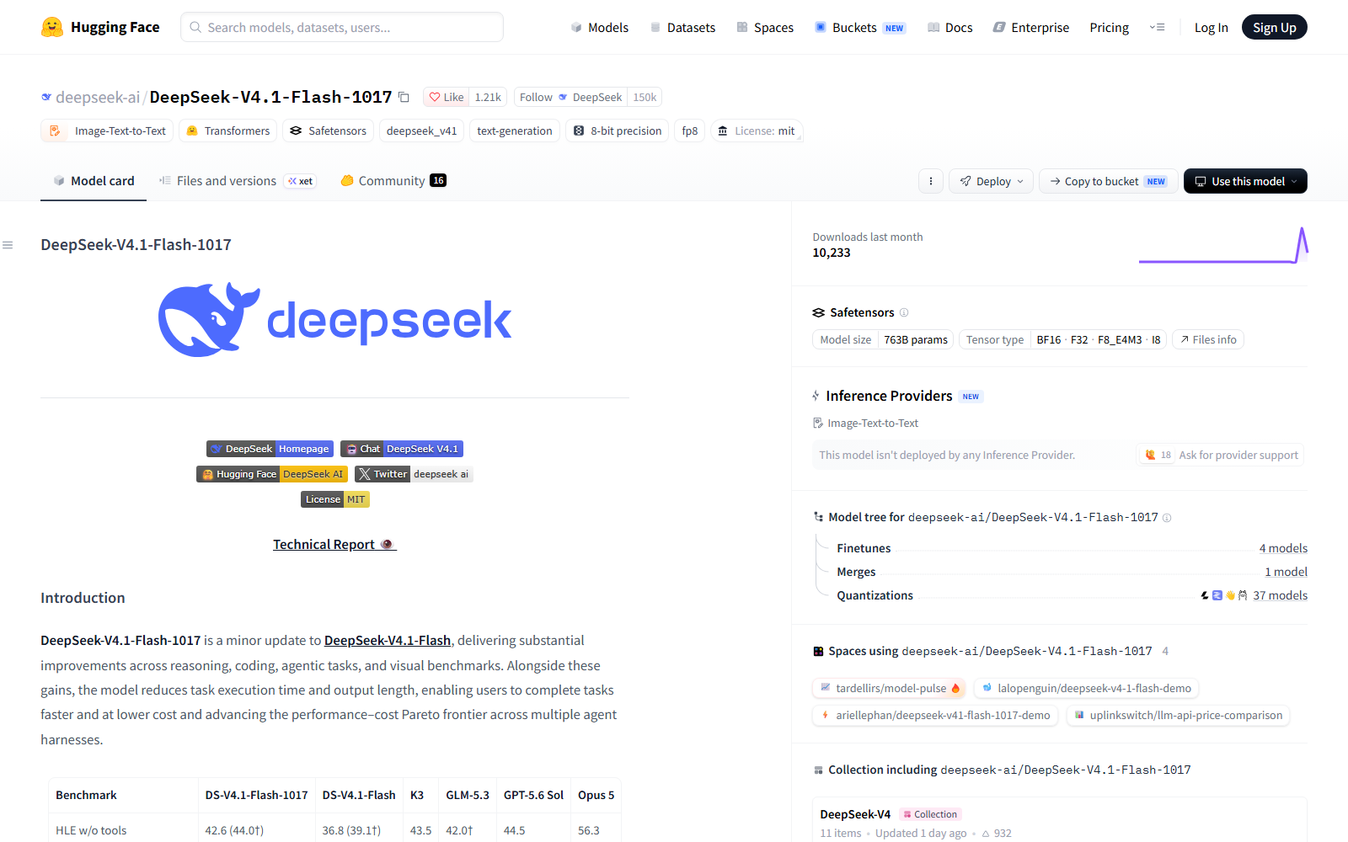Open the tardellirs/model-pulse space
This screenshot has height=842, width=1348.
[x=890, y=688]
